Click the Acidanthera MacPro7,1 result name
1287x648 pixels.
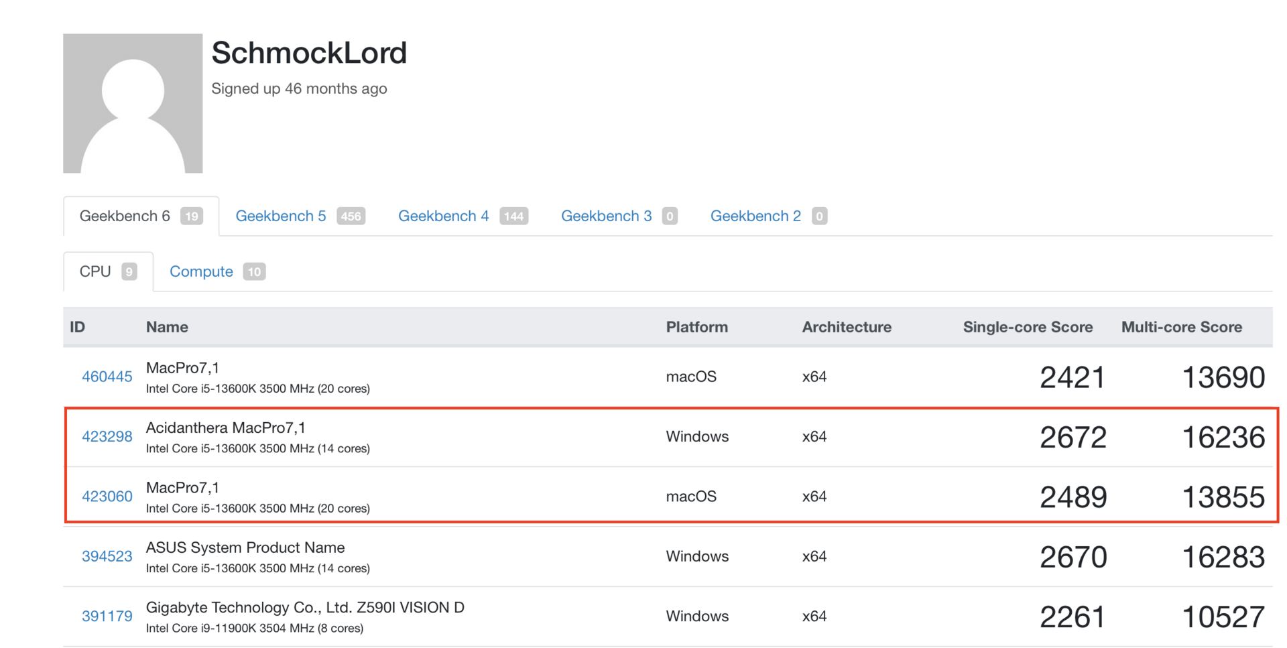pos(225,428)
